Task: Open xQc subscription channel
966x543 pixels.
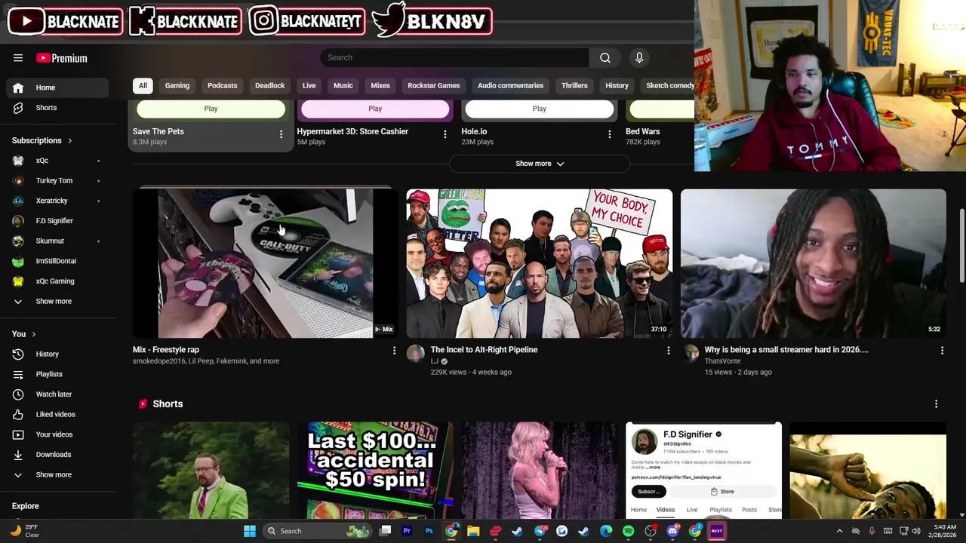Action: [57, 161]
